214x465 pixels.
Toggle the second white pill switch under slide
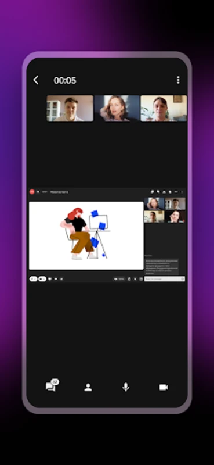coord(42,279)
